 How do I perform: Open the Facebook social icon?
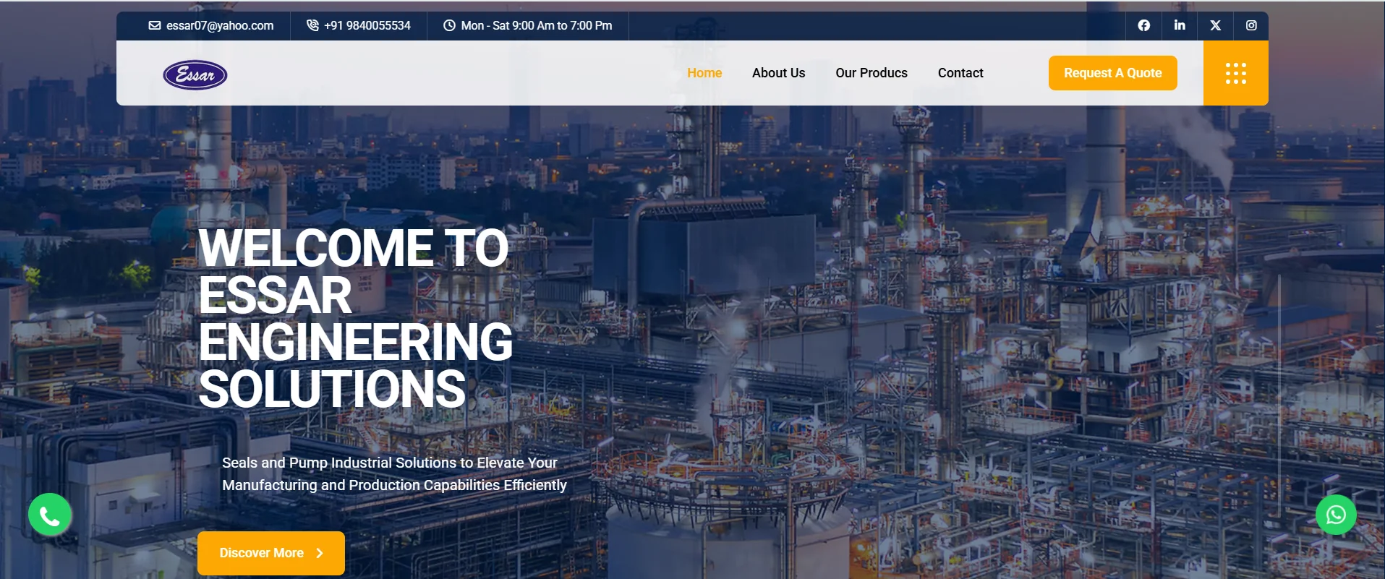(x=1143, y=25)
